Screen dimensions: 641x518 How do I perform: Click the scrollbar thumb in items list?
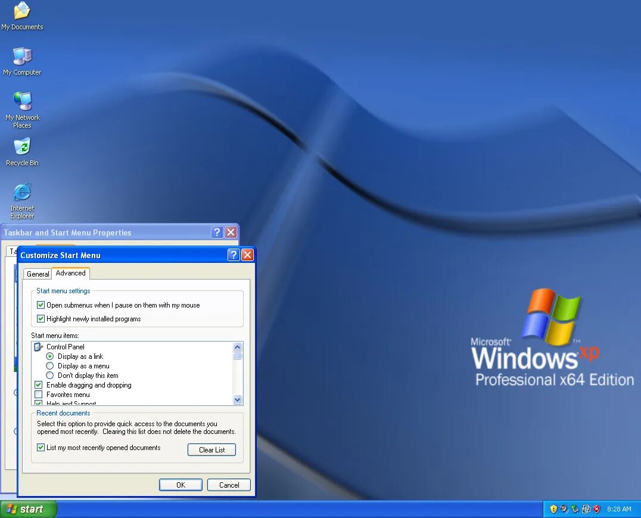(238, 356)
